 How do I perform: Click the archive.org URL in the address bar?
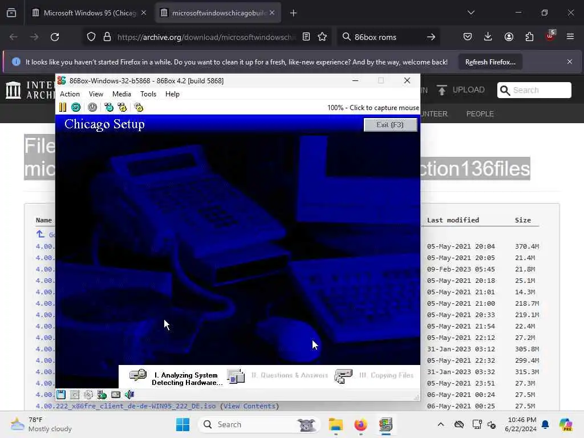click(206, 37)
